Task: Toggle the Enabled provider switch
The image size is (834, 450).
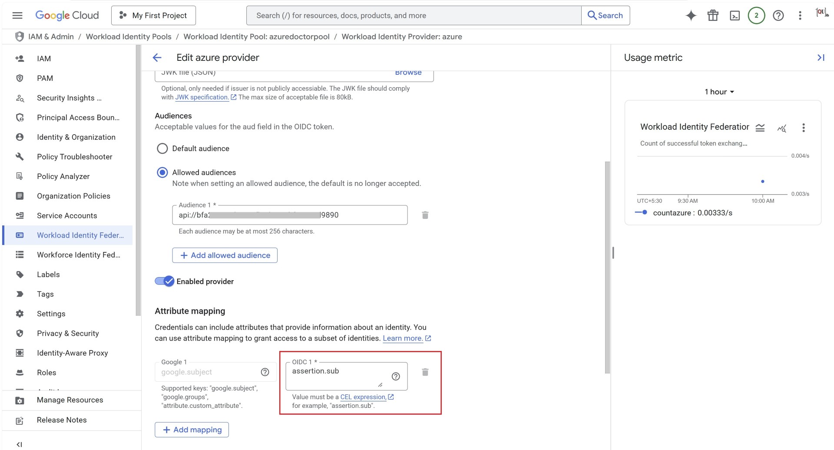Action: tap(165, 281)
